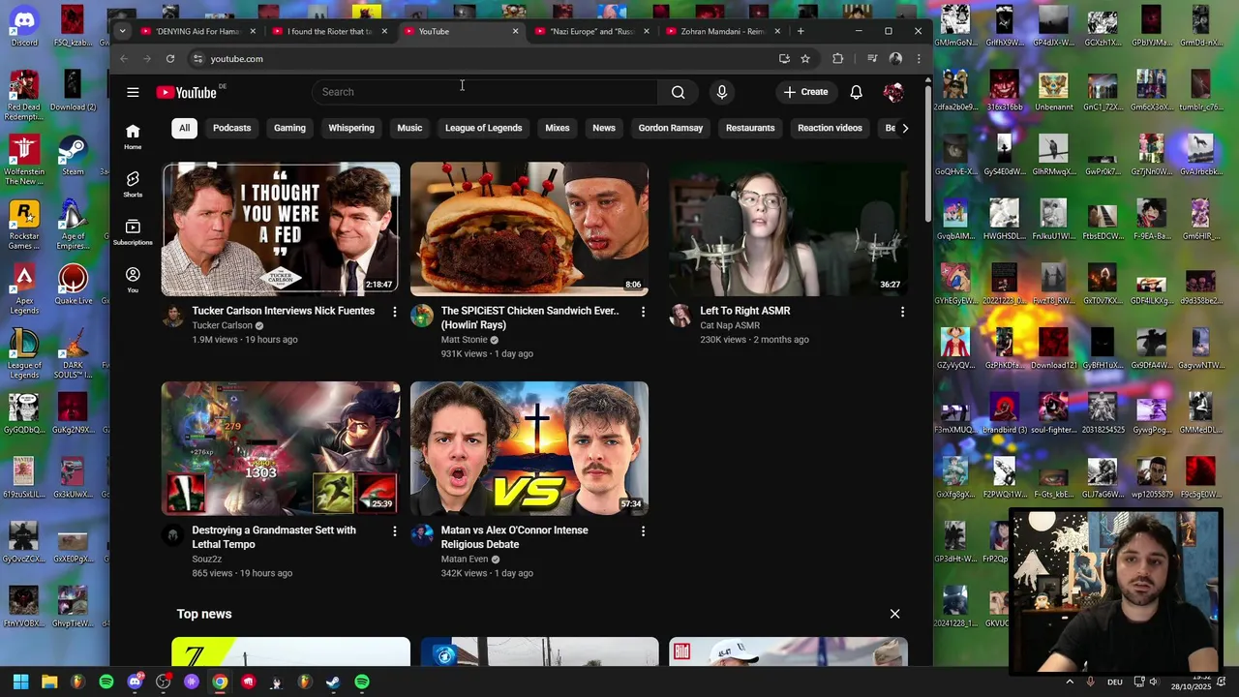Viewport: 1239px width, 697px height.
Task: Select the Reaction videos chip
Action: 830,128
